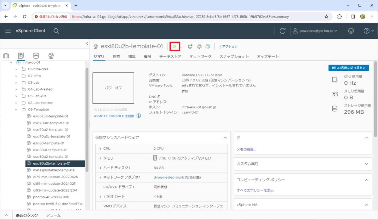Select 05-Lab-k8s folder

[37, 96]
